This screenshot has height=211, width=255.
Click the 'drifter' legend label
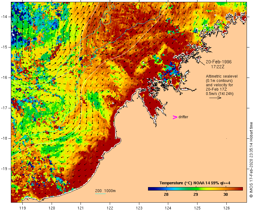pos(183,117)
